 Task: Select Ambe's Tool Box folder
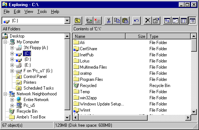pyautogui.click(x=31, y=117)
